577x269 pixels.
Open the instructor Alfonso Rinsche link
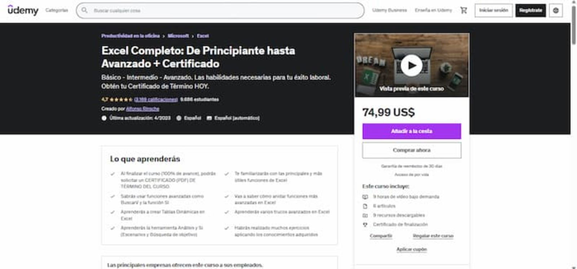[x=142, y=109]
